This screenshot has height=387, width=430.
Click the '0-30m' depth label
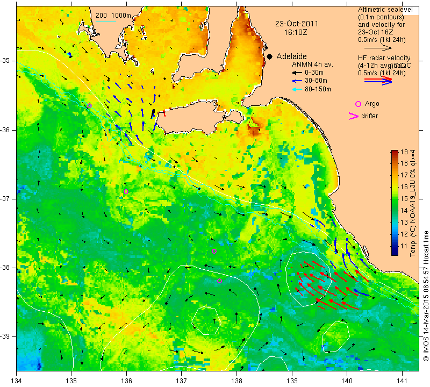pyautogui.click(x=314, y=73)
